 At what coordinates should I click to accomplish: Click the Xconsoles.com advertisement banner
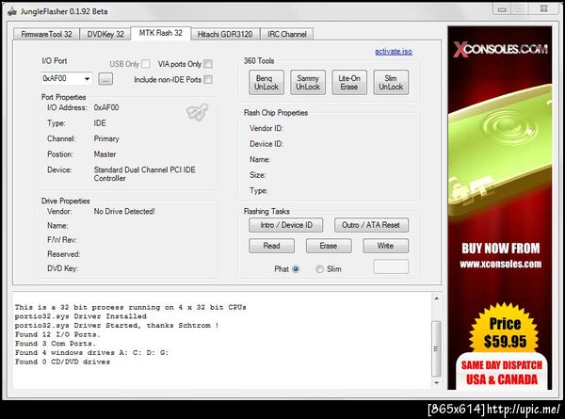(x=500, y=208)
